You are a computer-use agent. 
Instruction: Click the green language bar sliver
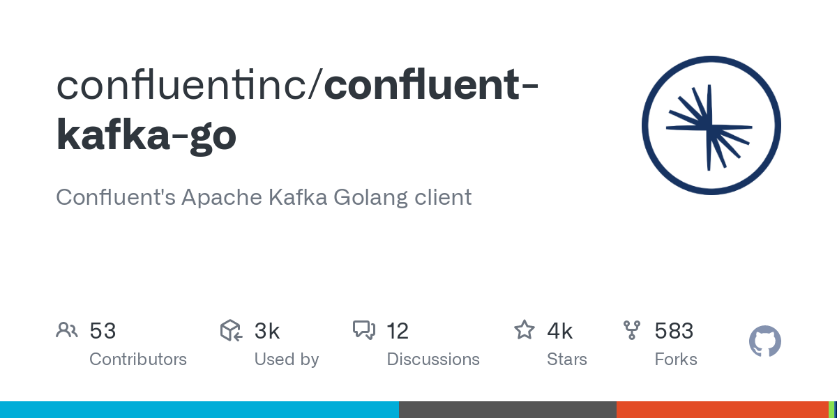coord(831,410)
